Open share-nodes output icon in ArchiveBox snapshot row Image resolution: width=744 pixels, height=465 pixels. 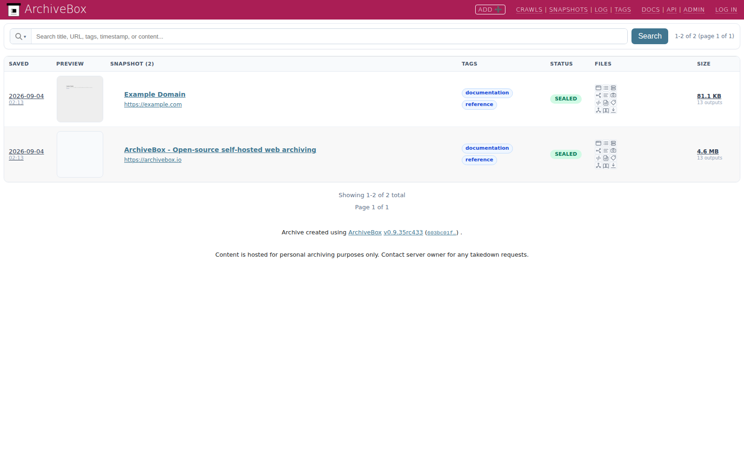pos(598,151)
